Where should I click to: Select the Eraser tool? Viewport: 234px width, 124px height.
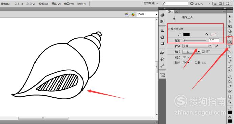click(230, 91)
